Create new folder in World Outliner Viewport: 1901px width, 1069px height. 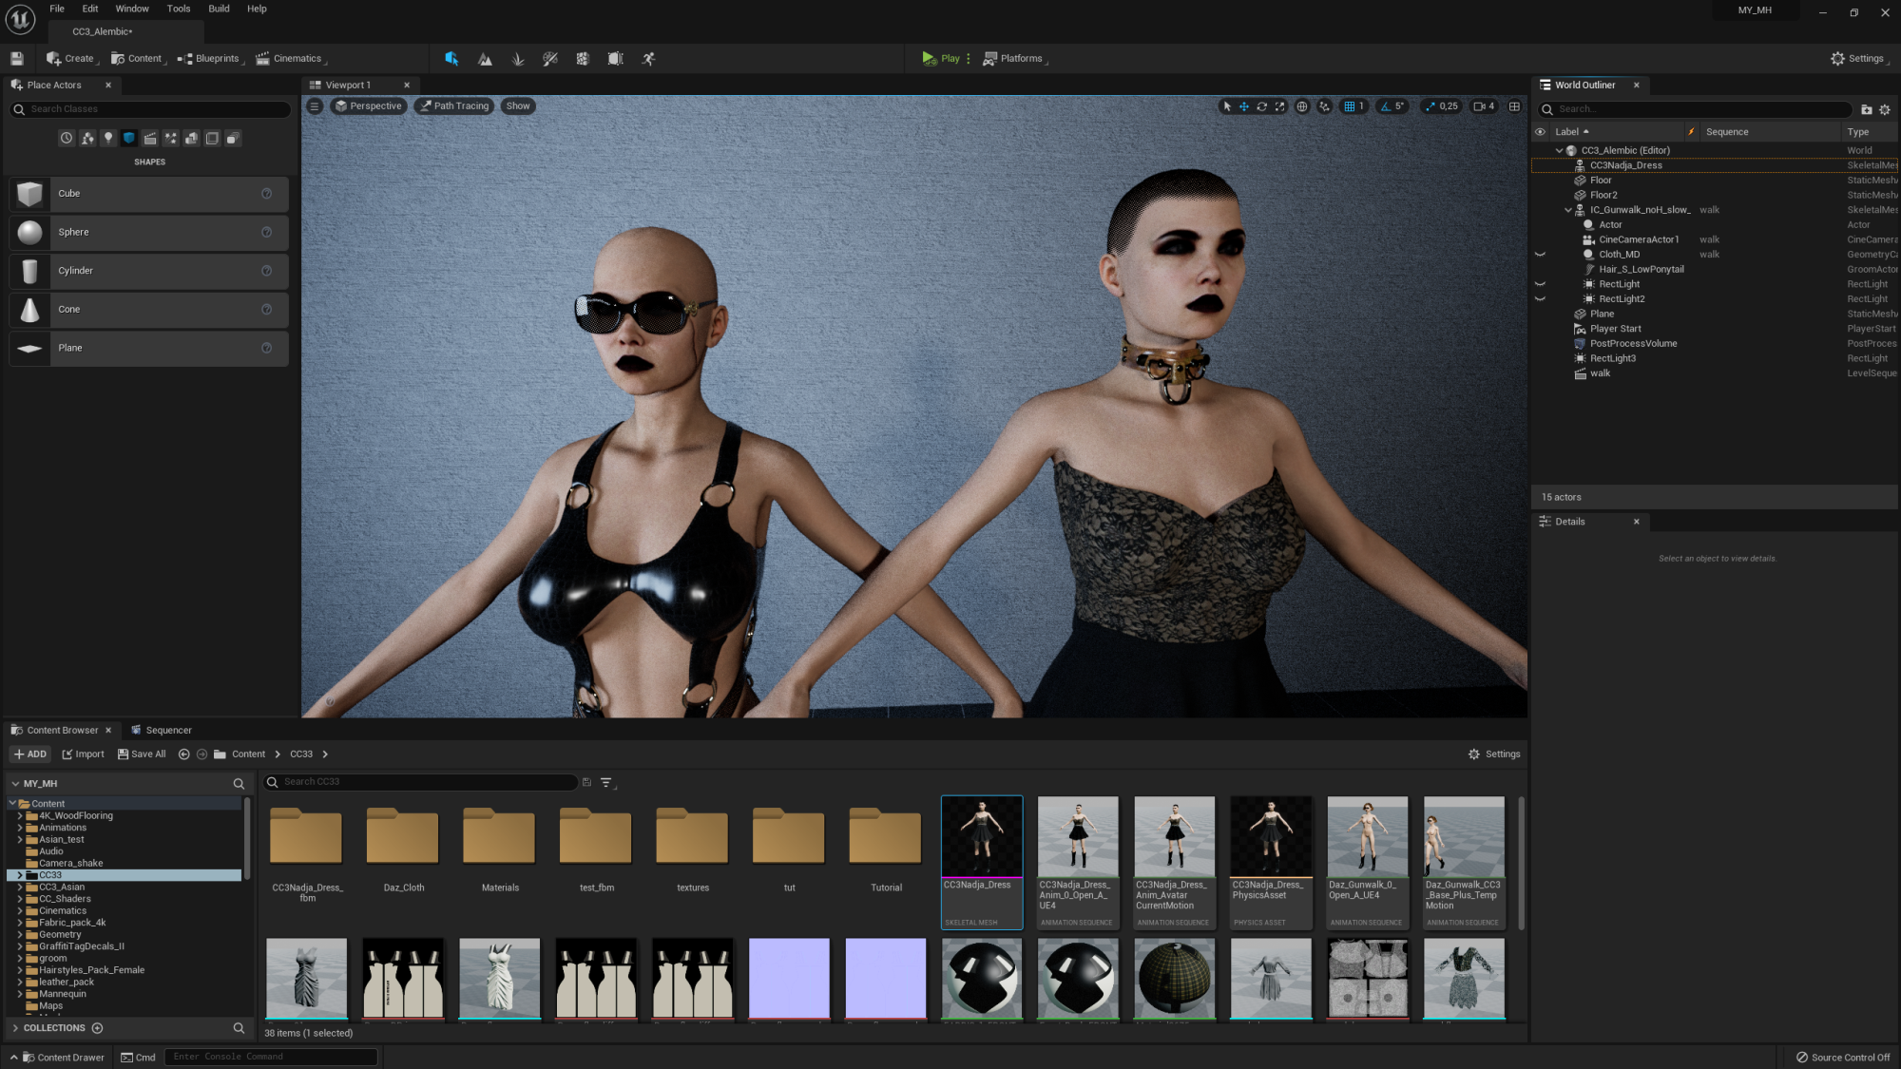1867,109
